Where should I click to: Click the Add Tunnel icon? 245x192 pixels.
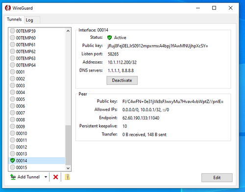(x=13, y=177)
